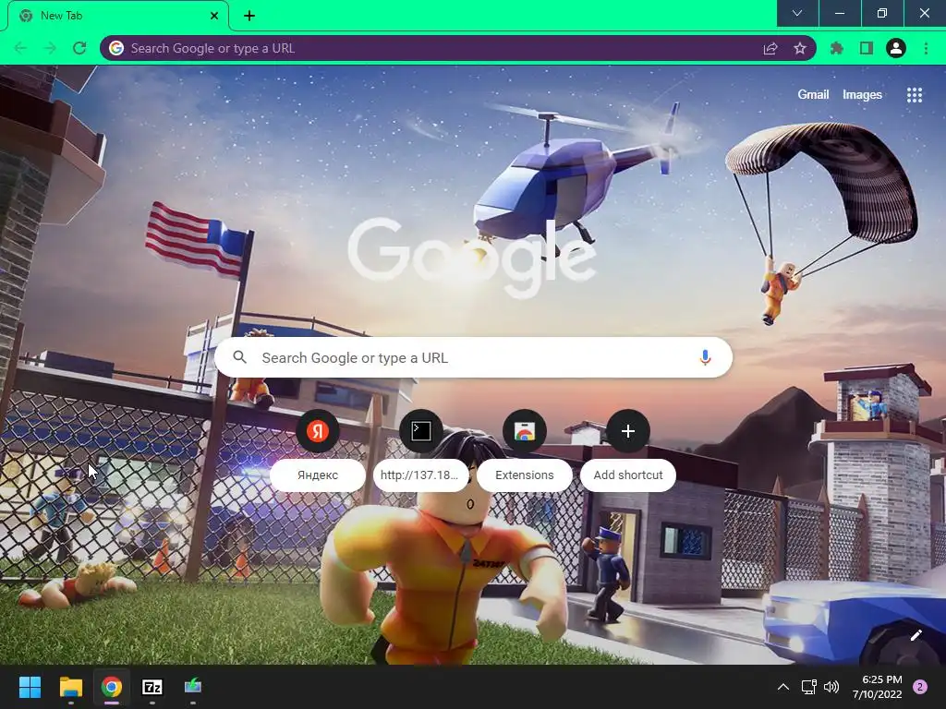Open File Explorer from the taskbar
The width and height of the screenshot is (946, 709).
tap(70, 687)
